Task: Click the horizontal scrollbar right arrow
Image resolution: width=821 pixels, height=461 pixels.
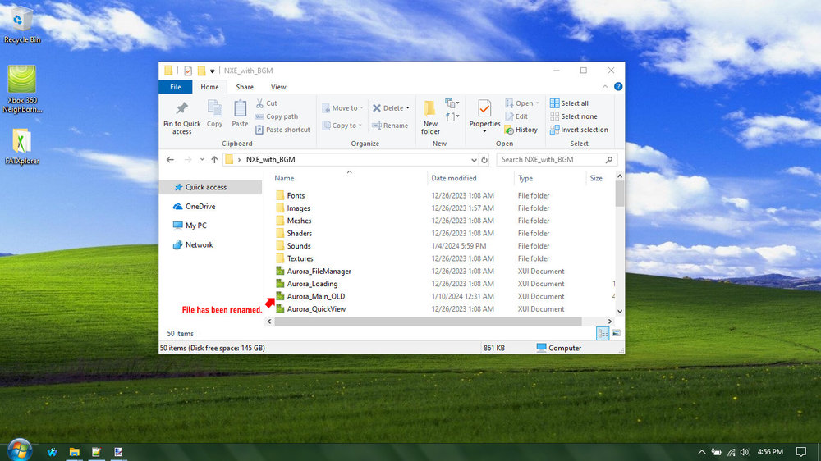Action: [x=609, y=322]
